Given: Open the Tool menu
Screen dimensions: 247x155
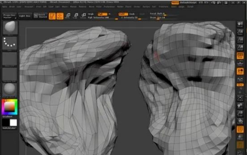Looking at the screenshot, I should (x=154, y=7).
